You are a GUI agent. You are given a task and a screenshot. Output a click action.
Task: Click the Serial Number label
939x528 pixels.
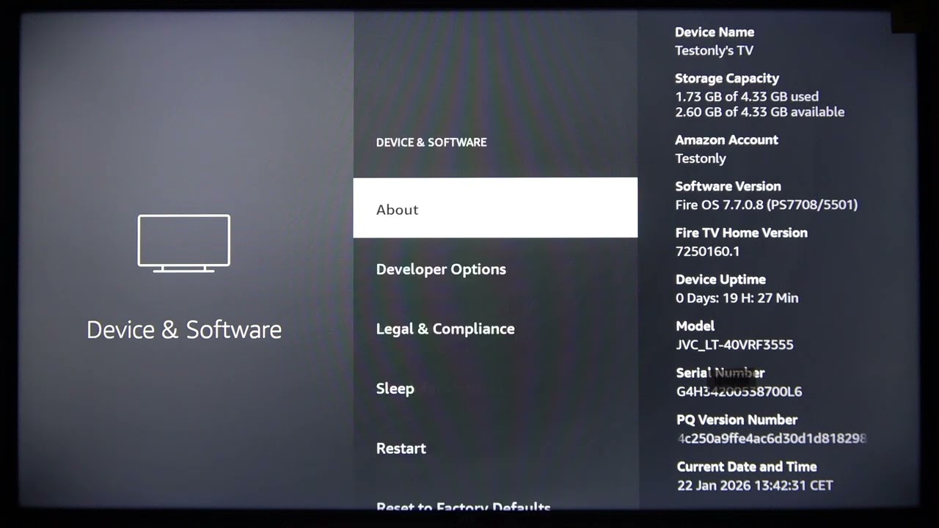coord(720,373)
